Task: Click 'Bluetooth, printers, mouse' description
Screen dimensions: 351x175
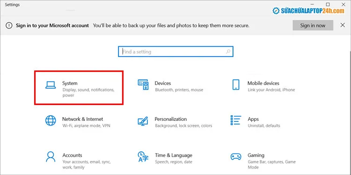Action: [x=179, y=90]
